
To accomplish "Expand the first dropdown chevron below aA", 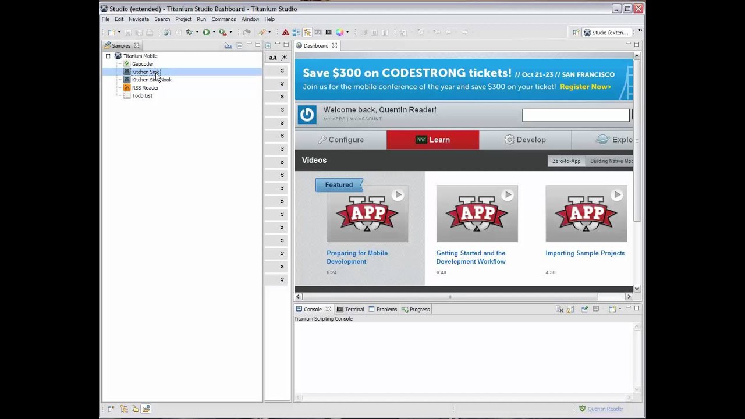I will (282, 71).
